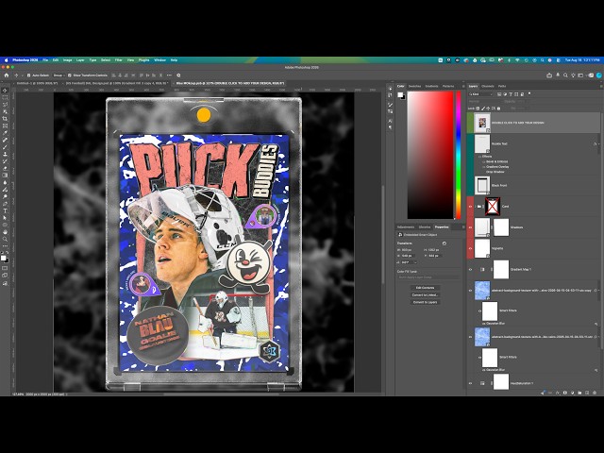Open the rotation angle dropdown in Properties

pyautogui.click(x=415, y=262)
